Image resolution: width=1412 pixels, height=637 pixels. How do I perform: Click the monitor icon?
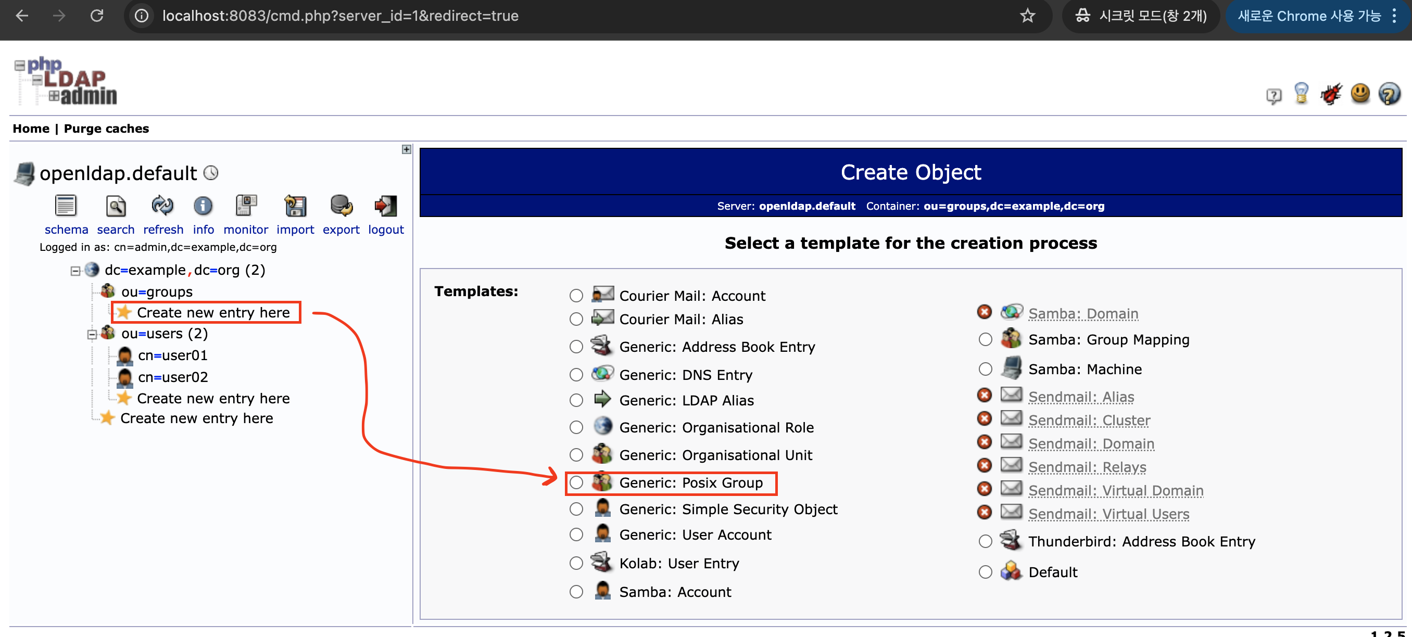tap(246, 207)
